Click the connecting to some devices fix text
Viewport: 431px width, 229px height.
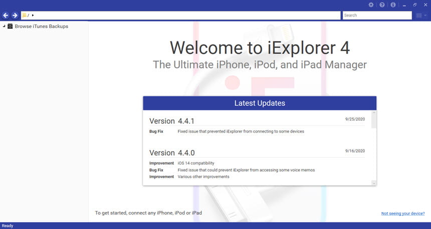pos(241,131)
